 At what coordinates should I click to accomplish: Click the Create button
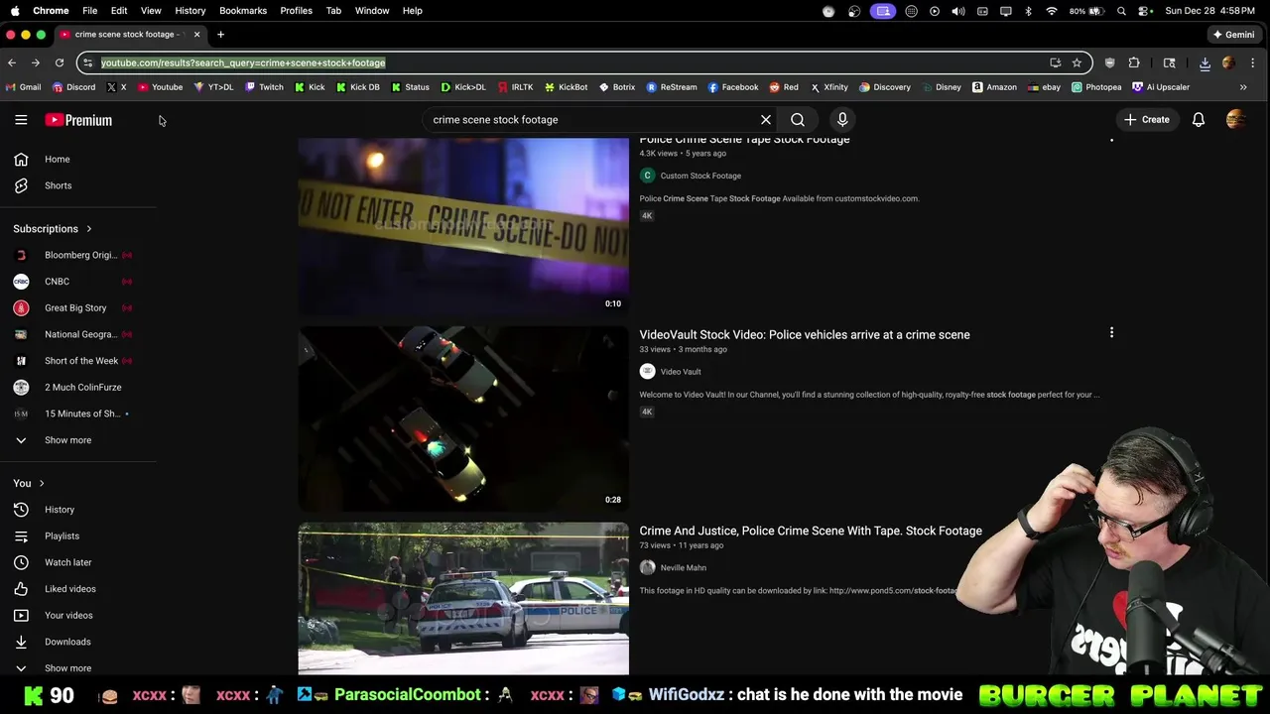[x=1147, y=120]
